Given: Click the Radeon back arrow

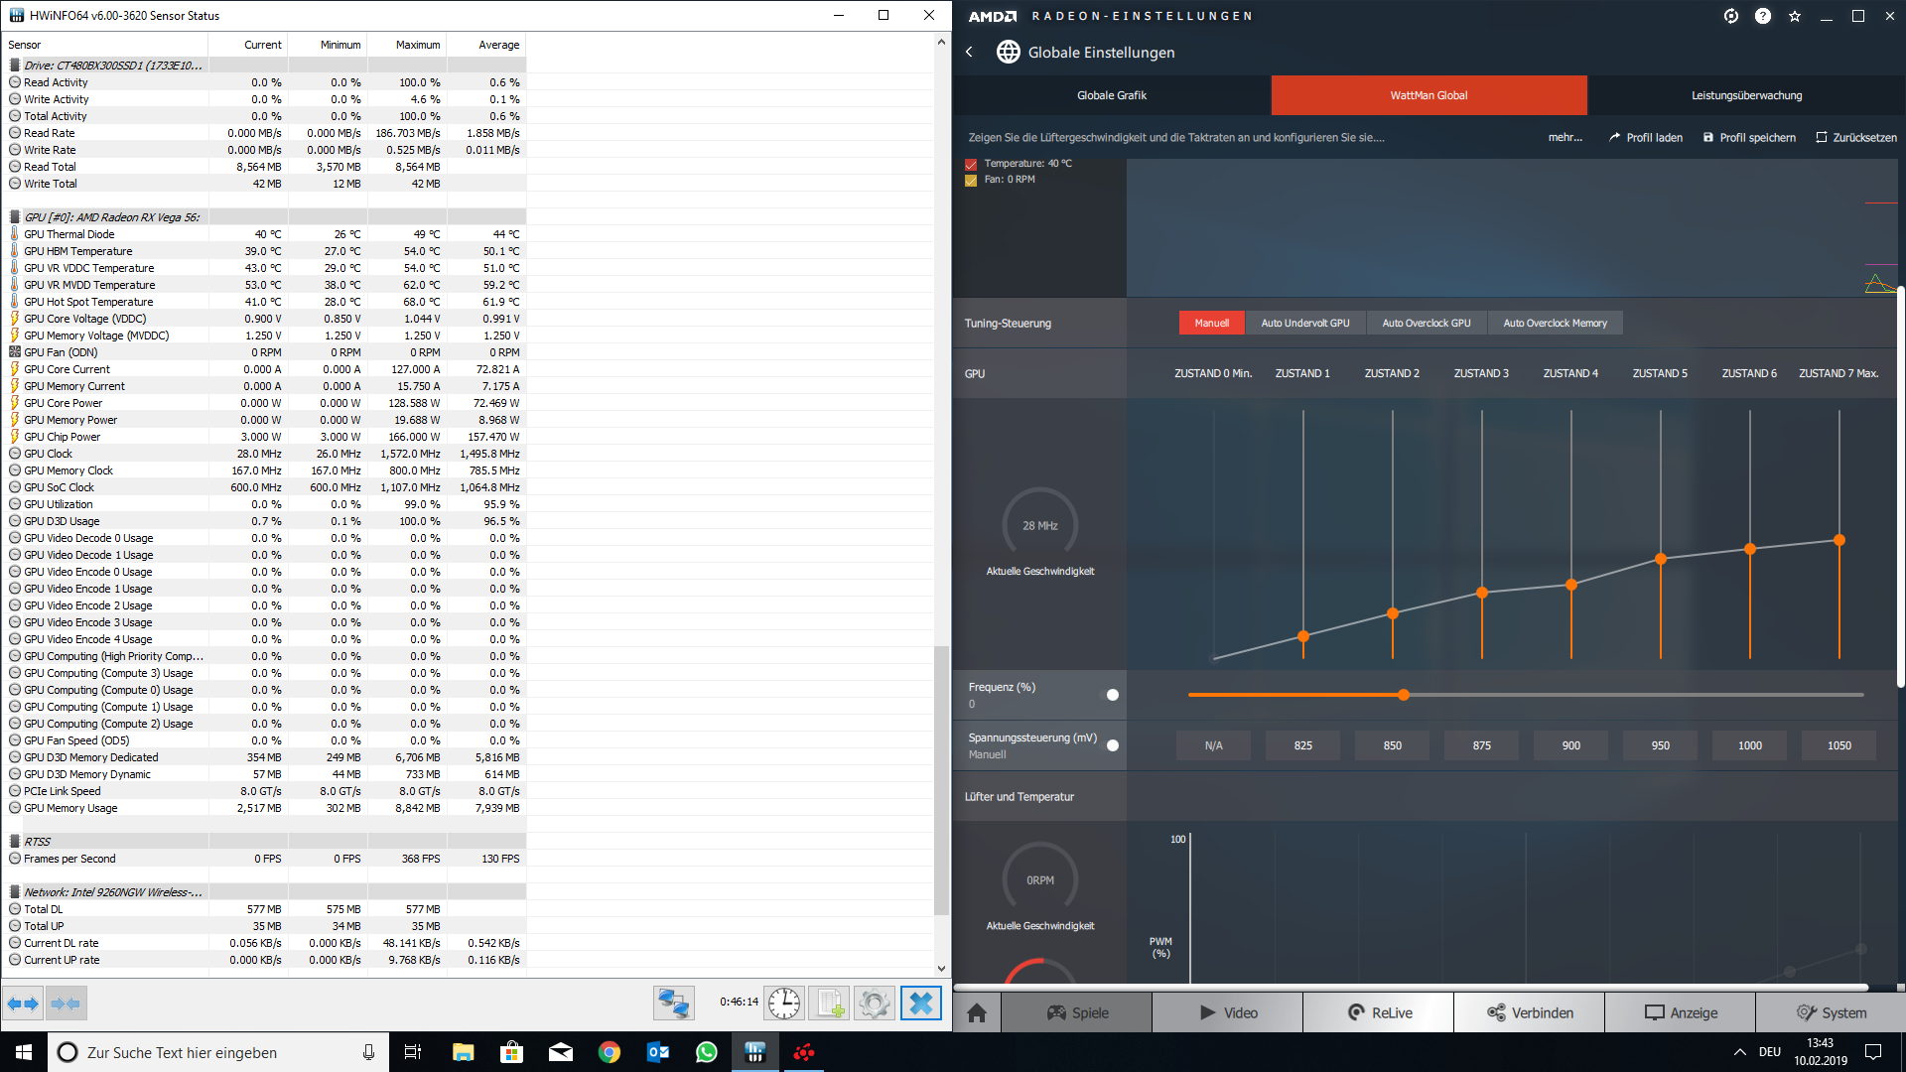Looking at the screenshot, I should pyautogui.click(x=970, y=53).
